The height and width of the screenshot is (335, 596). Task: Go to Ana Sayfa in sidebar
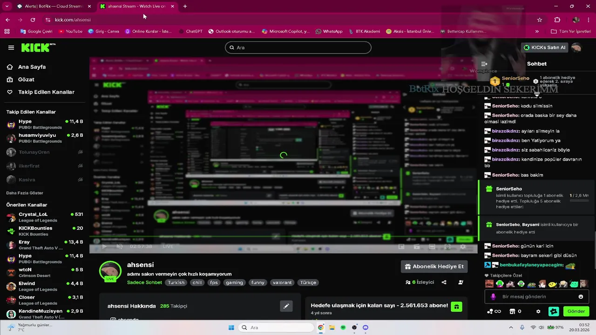coord(26,67)
